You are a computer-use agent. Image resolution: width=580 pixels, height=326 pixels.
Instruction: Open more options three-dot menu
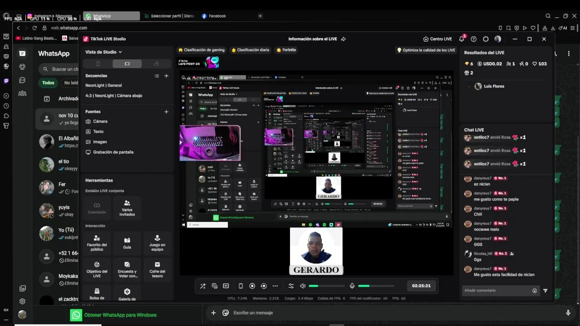[x=275, y=286]
